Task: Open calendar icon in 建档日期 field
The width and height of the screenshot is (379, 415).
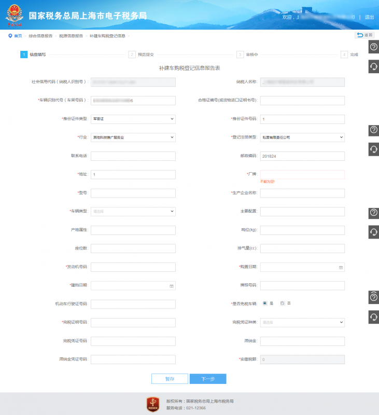Action: pyautogui.click(x=172, y=286)
